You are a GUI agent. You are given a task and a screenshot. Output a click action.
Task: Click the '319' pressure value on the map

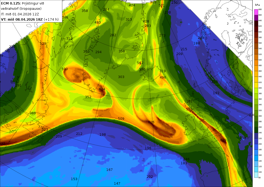163,71
